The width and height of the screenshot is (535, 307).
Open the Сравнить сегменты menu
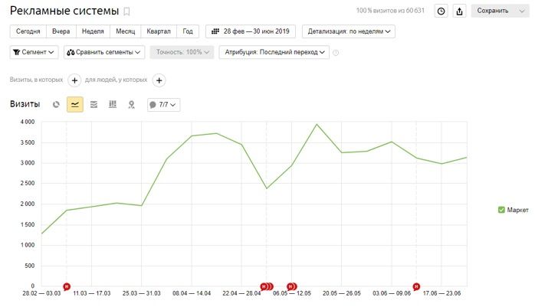[x=105, y=52]
